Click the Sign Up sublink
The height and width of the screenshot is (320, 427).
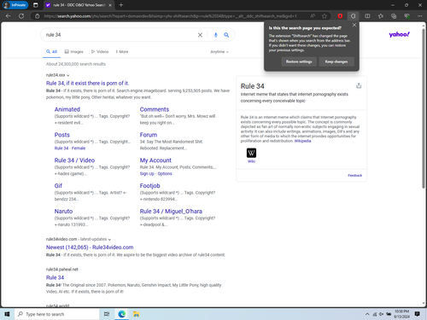[x=147, y=174]
